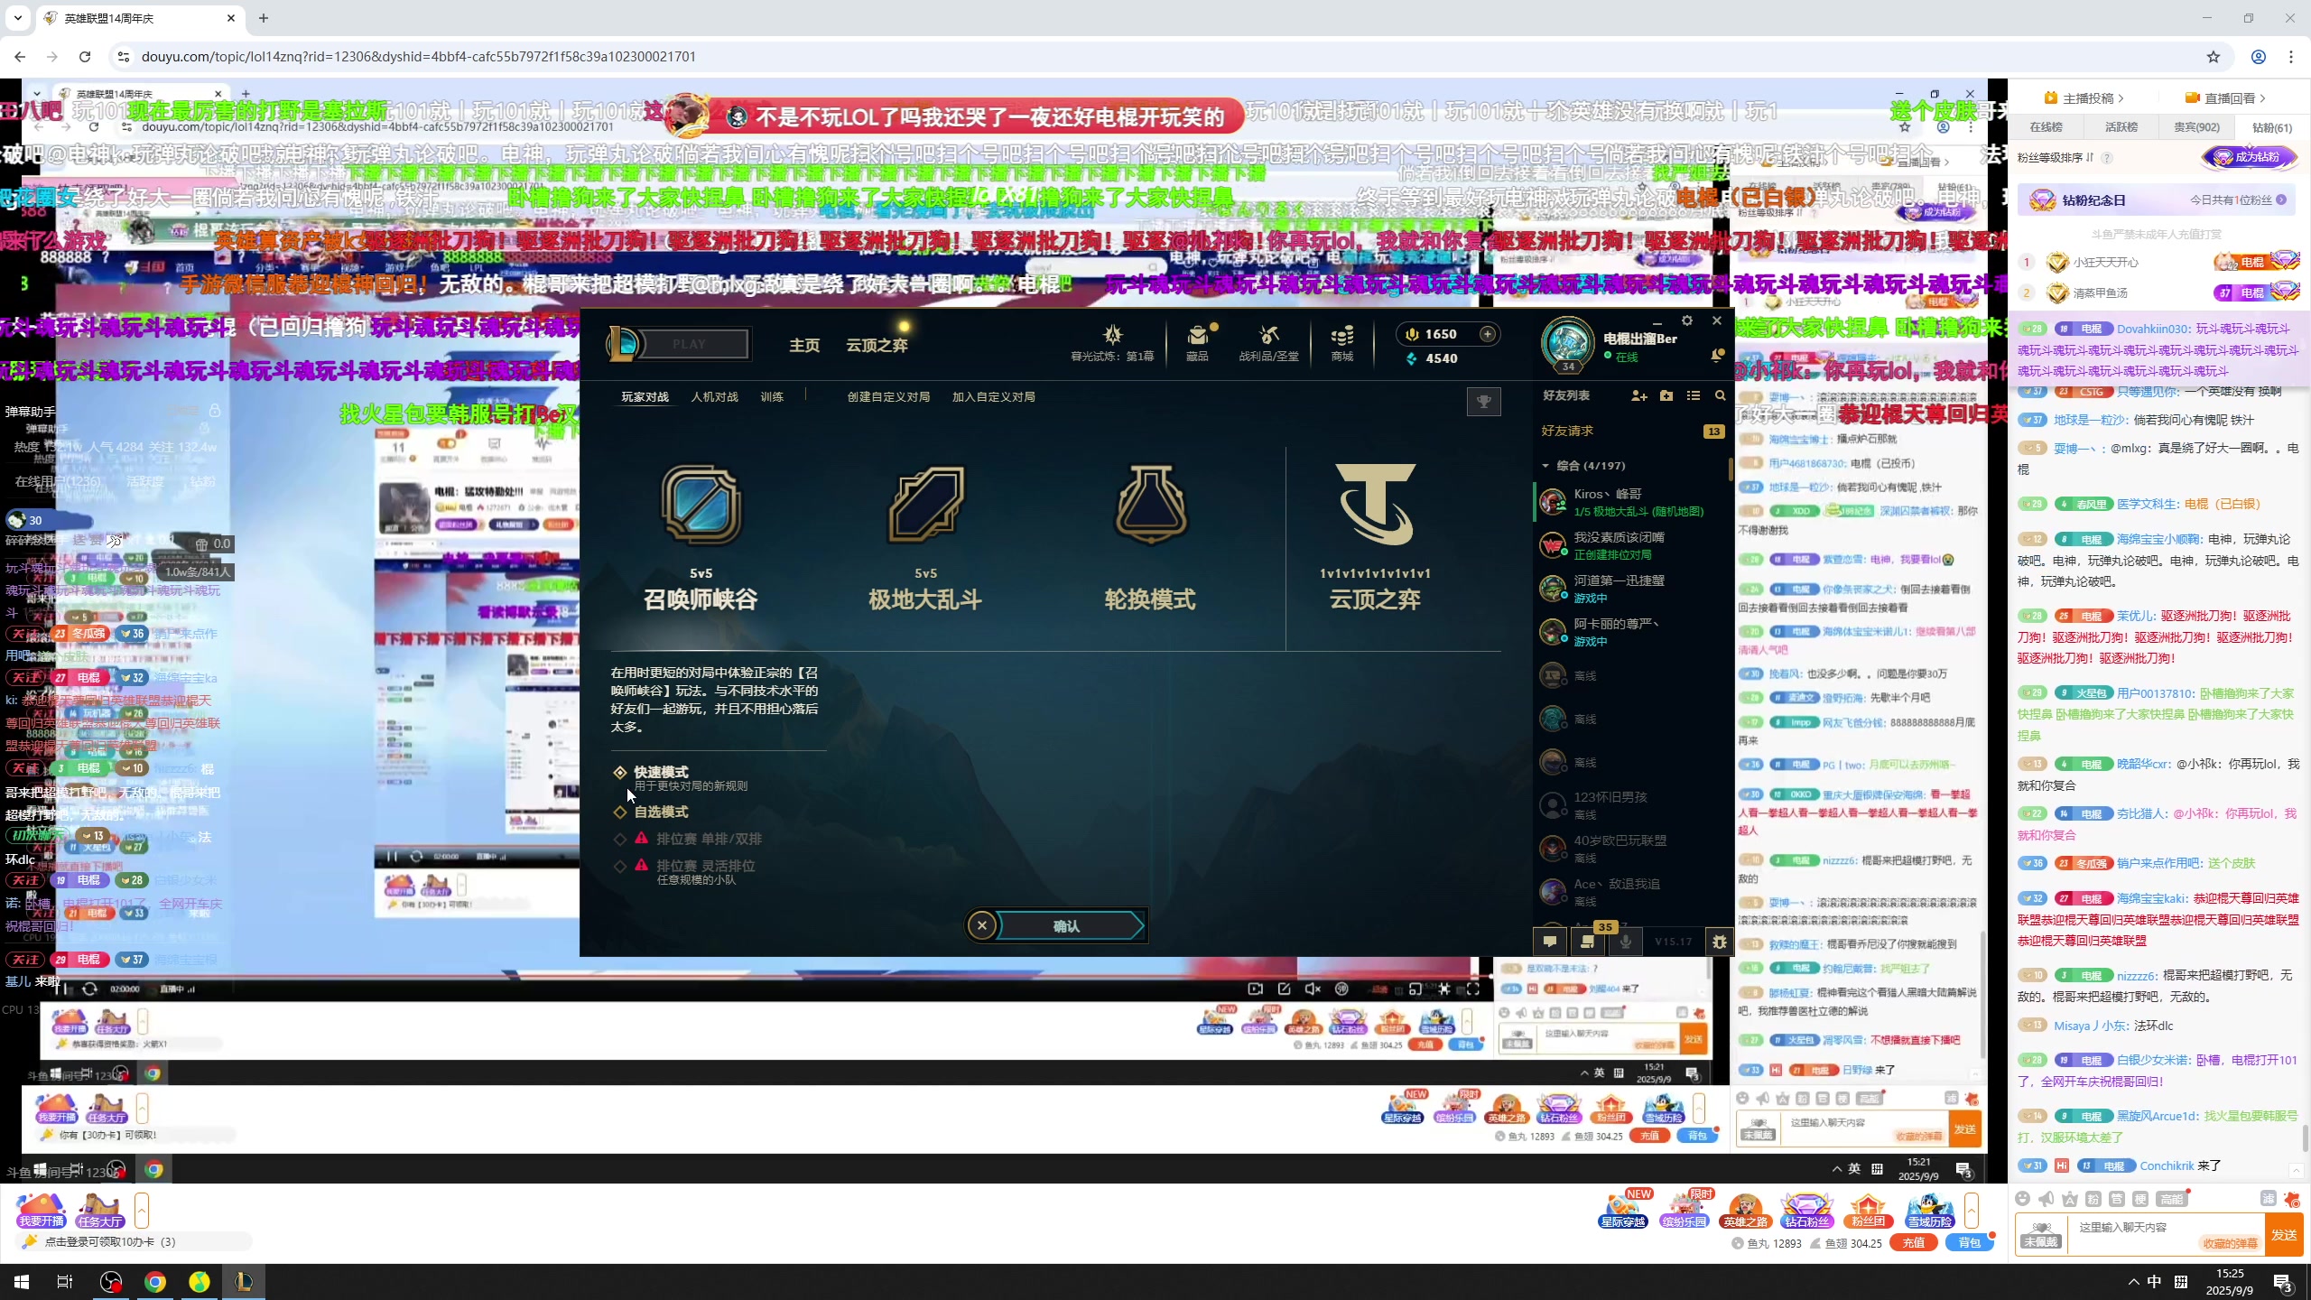Image resolution: width=2311 pixels, height=1300 pixels.
Task: Open 直播回看 link
Action: click(x=2225, y=97)
